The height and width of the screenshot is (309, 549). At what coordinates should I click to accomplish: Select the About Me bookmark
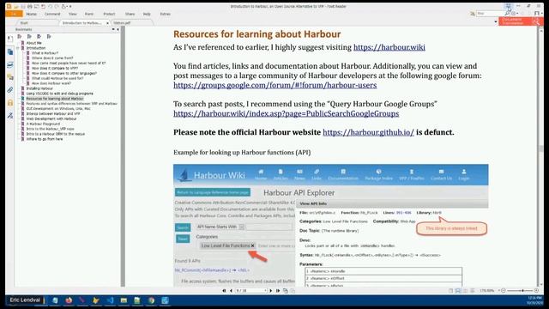pos(34,43)
